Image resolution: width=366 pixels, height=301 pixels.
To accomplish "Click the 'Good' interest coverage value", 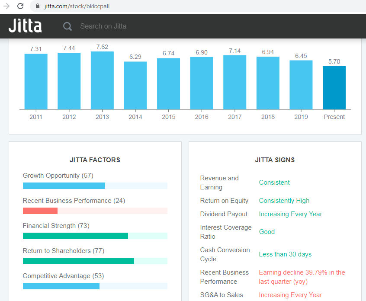I will click(267, 232).
